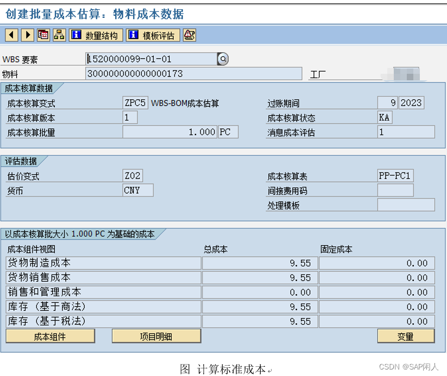Open 数量结构 via its toolbar info icon
This screenshot has width=447, height=376.
click(x=77, y=35)
